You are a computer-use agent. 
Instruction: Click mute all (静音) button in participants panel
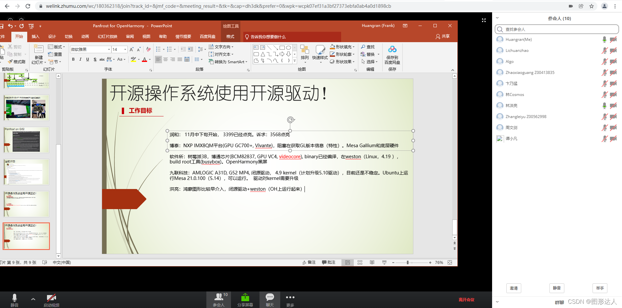click(x=557, y=288)
